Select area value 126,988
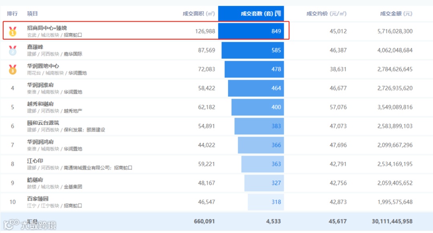Screen dimensions: 433x233 (x=205, y=32)
